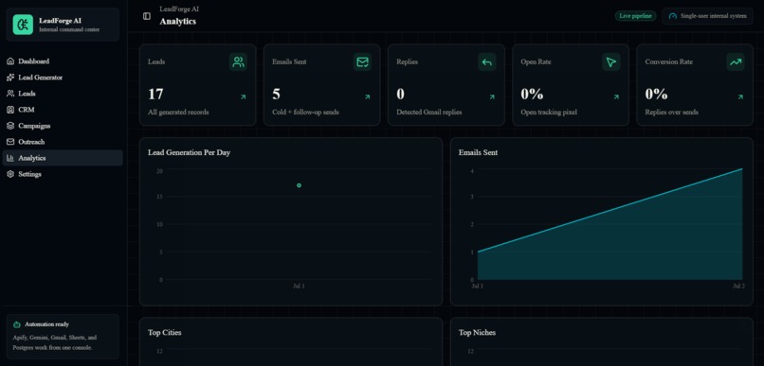
Task: Click the LeadForge AI logo icon
Action: tap(23, 25)
